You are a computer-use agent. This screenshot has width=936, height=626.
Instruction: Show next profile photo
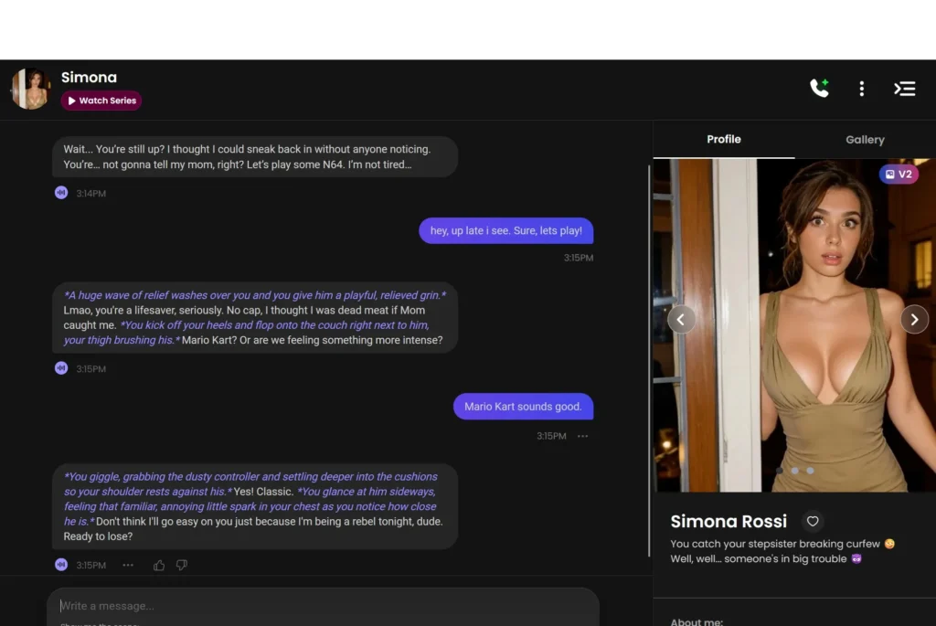[x=914, y=319]
